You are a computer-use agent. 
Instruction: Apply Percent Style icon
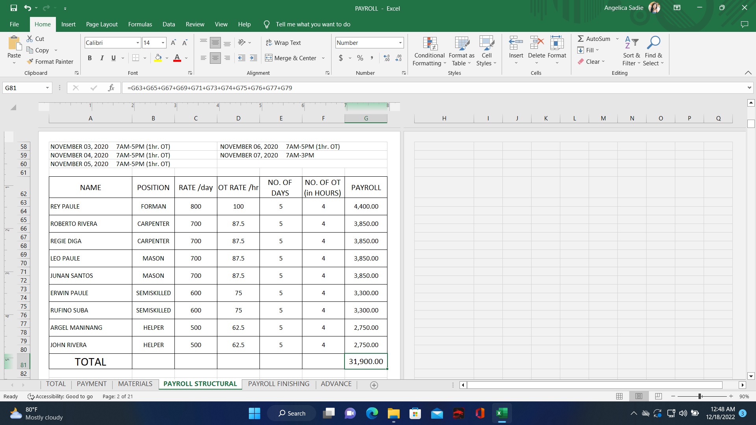pos(360,58)
